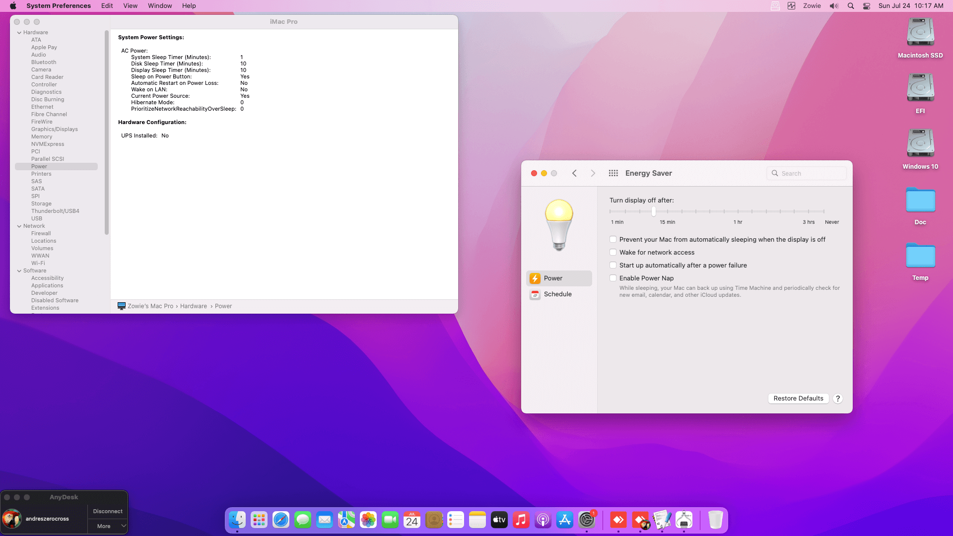Viewport: 953px width, 536px height.
Task: Open the View menu
Action: coord(130,6)
